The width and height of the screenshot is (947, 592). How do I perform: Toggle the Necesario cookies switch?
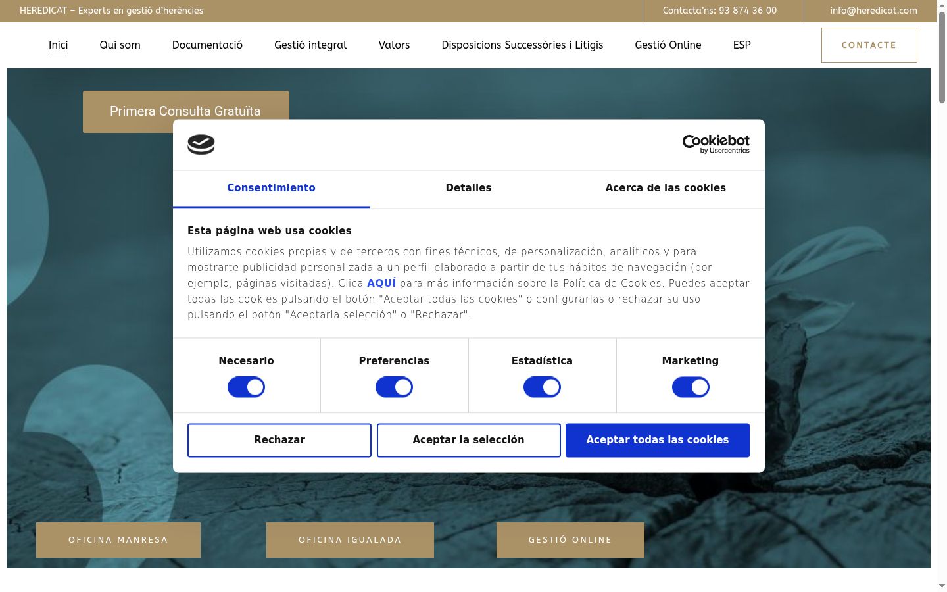(x=246, y=387)
